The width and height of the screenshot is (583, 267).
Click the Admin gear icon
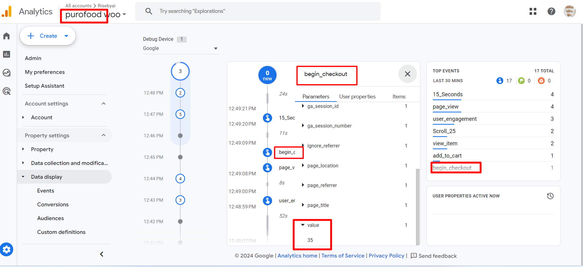[x=6, y=250]
